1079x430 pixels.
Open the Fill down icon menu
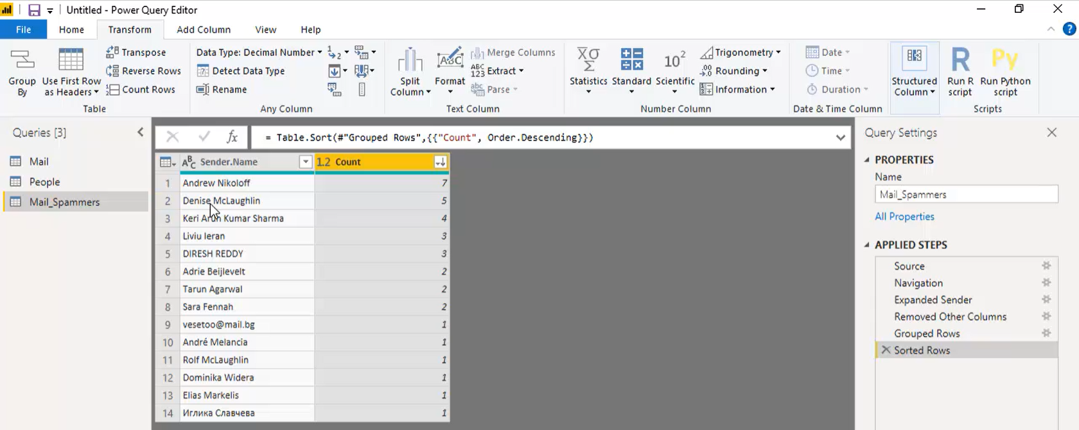click(338, 71)
